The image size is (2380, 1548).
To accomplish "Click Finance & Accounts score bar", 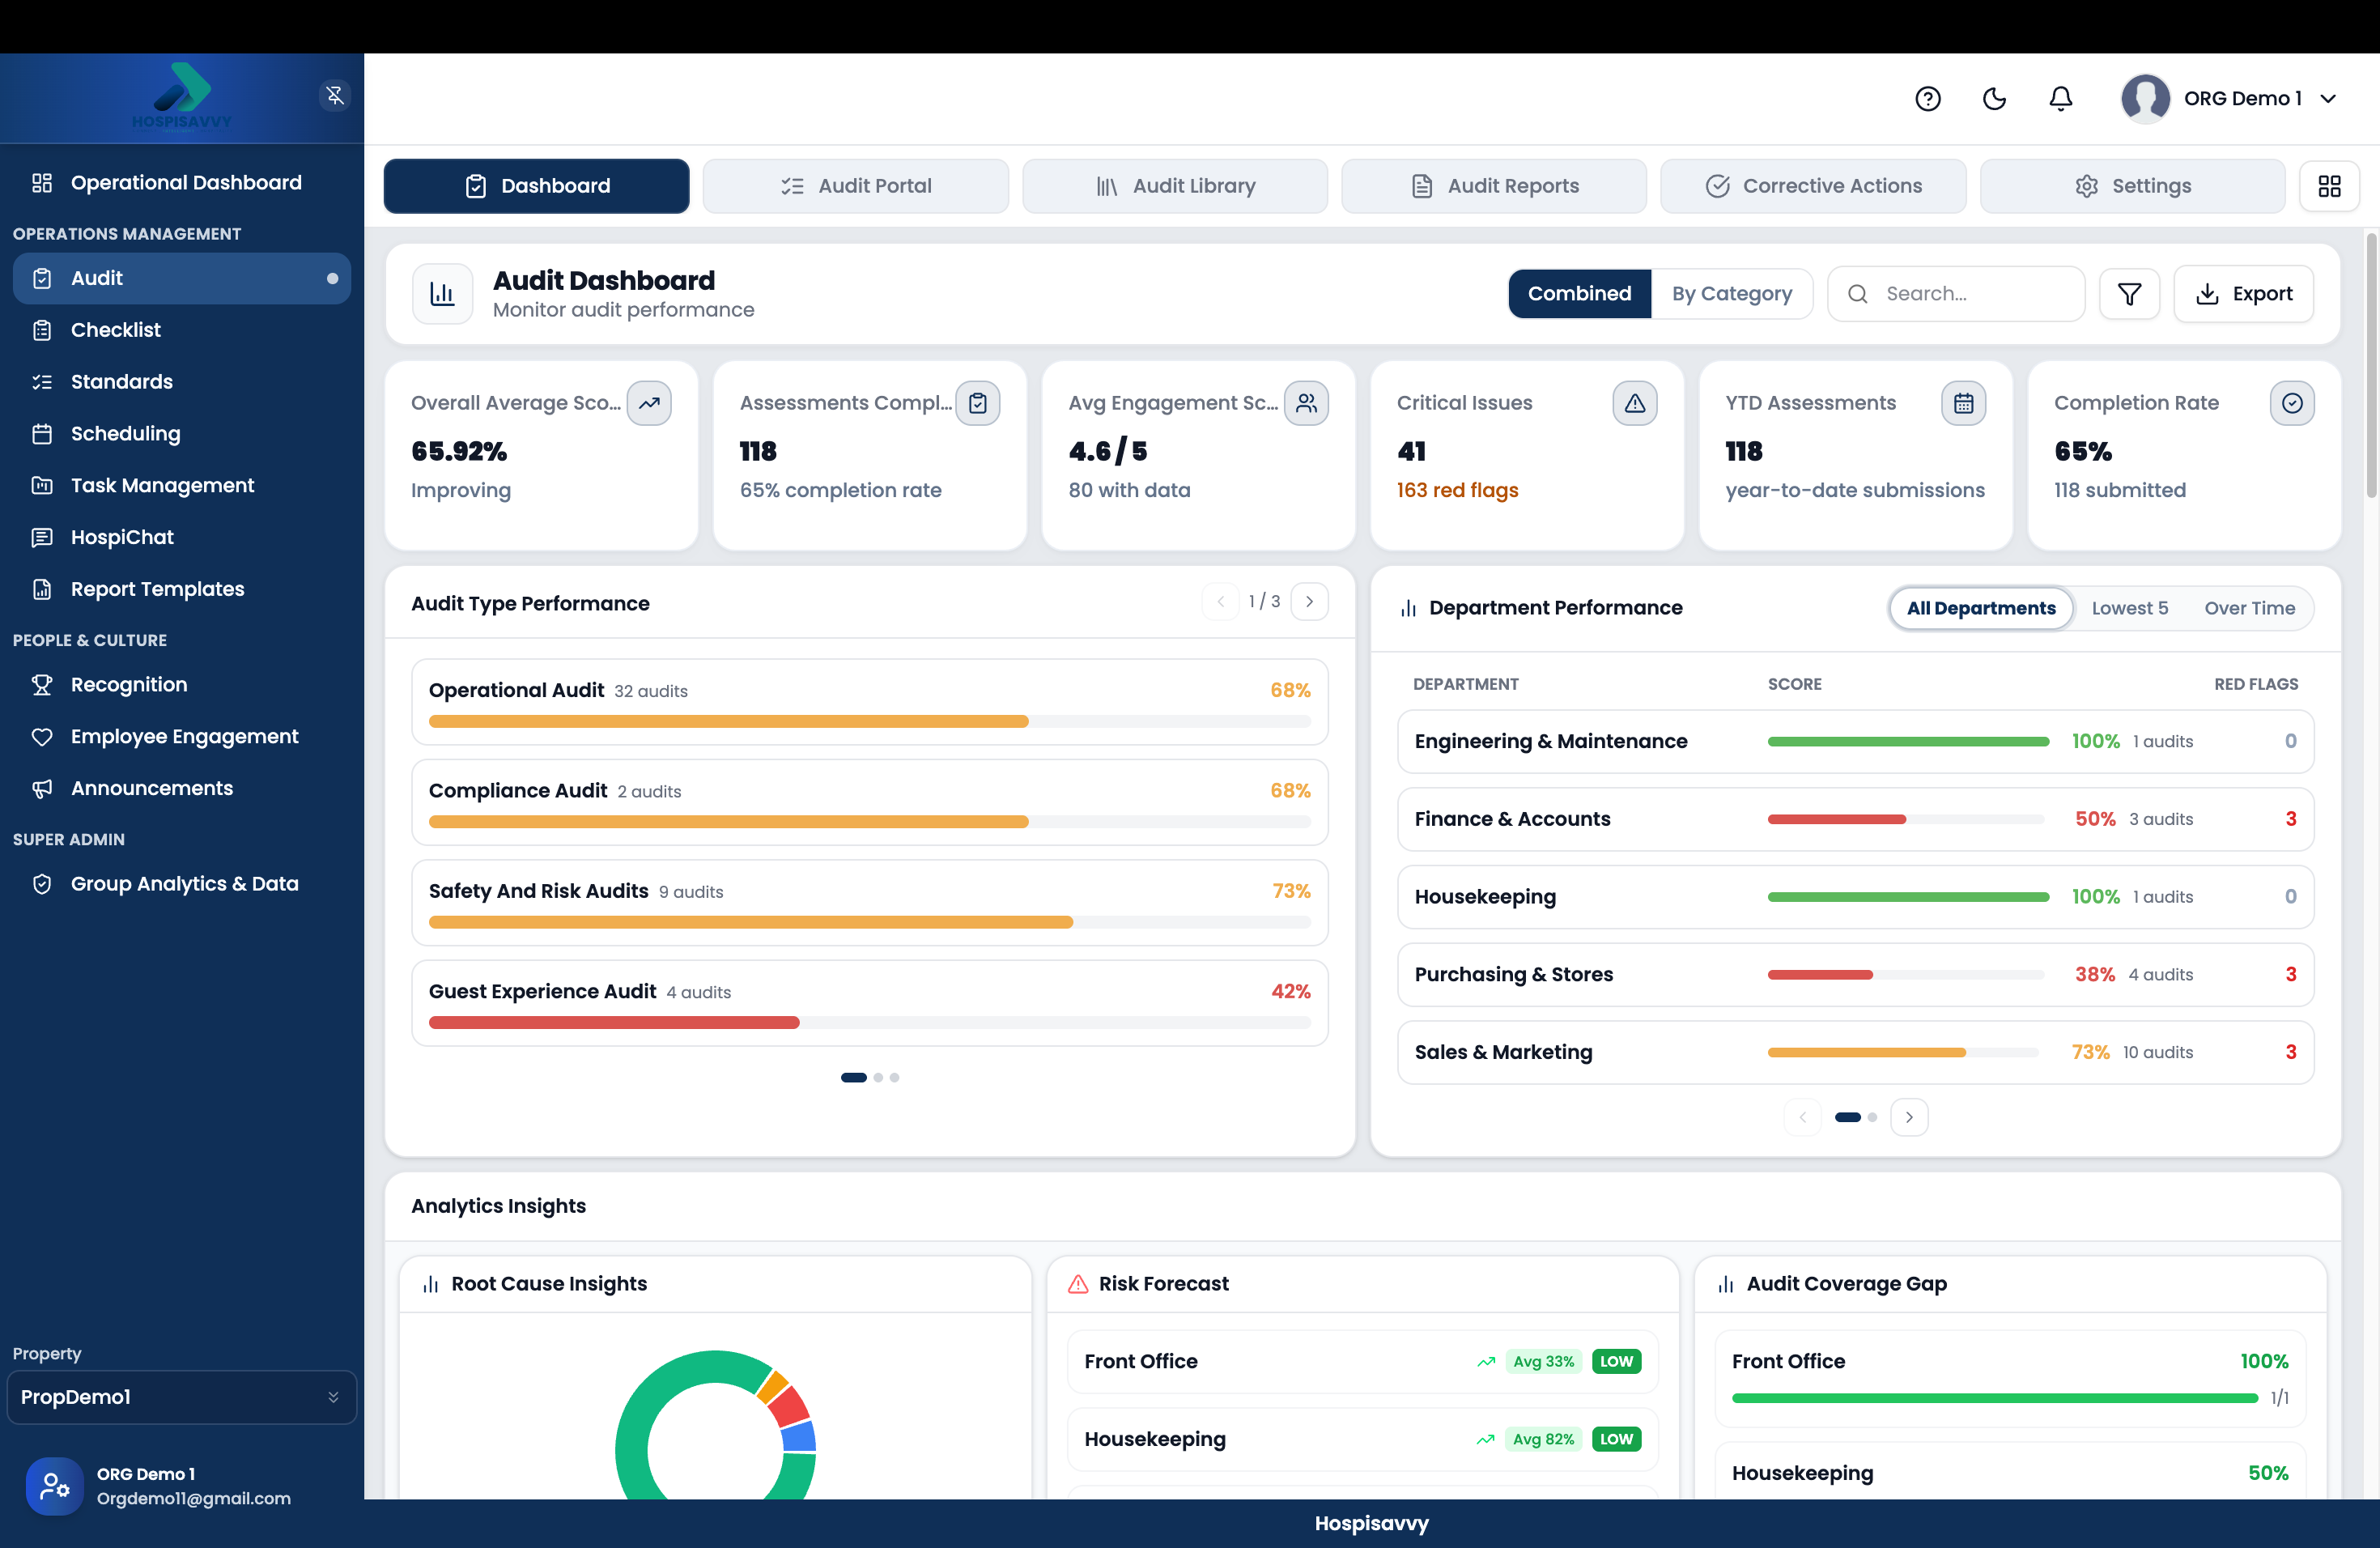I will click(x=1906, y=819).
